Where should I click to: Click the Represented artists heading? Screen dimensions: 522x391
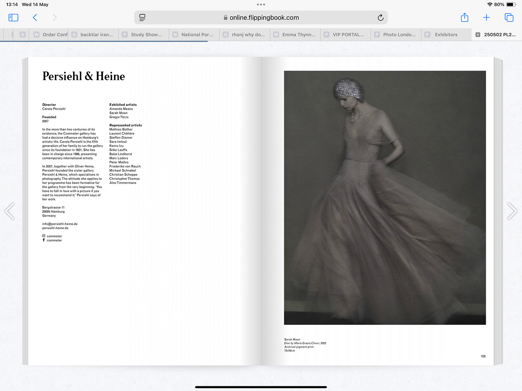pyautogui.click(x=125, y=125)
